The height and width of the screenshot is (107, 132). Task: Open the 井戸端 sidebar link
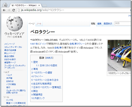9,78
